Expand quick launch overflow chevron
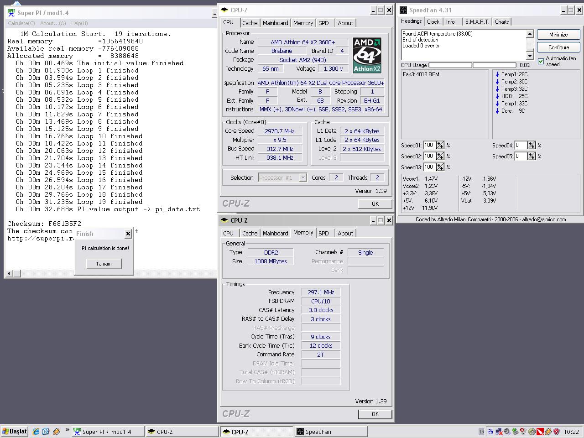The image size is (584, 438). click(x=67, y=430)
